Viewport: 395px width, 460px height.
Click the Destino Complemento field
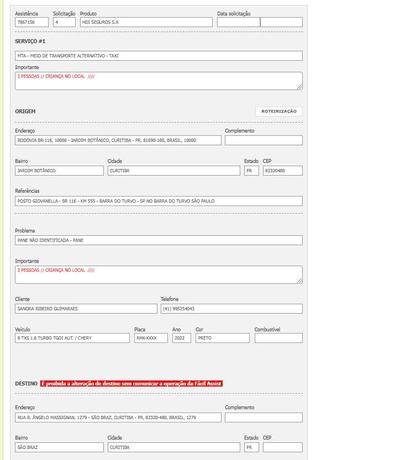(x=264, y=417)
